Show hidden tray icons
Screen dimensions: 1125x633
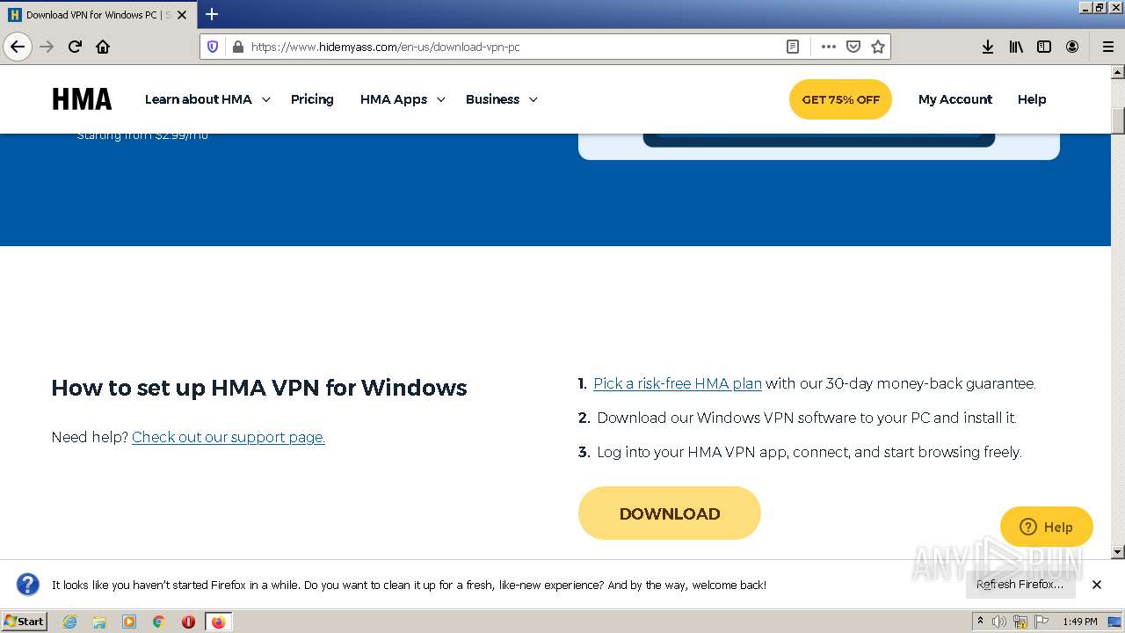point(980,622)
